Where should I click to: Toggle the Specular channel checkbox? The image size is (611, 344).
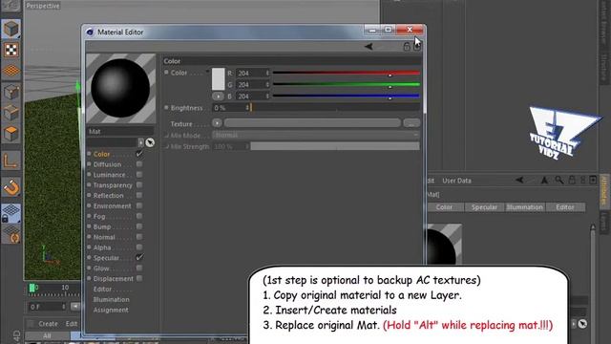[139, 257]
